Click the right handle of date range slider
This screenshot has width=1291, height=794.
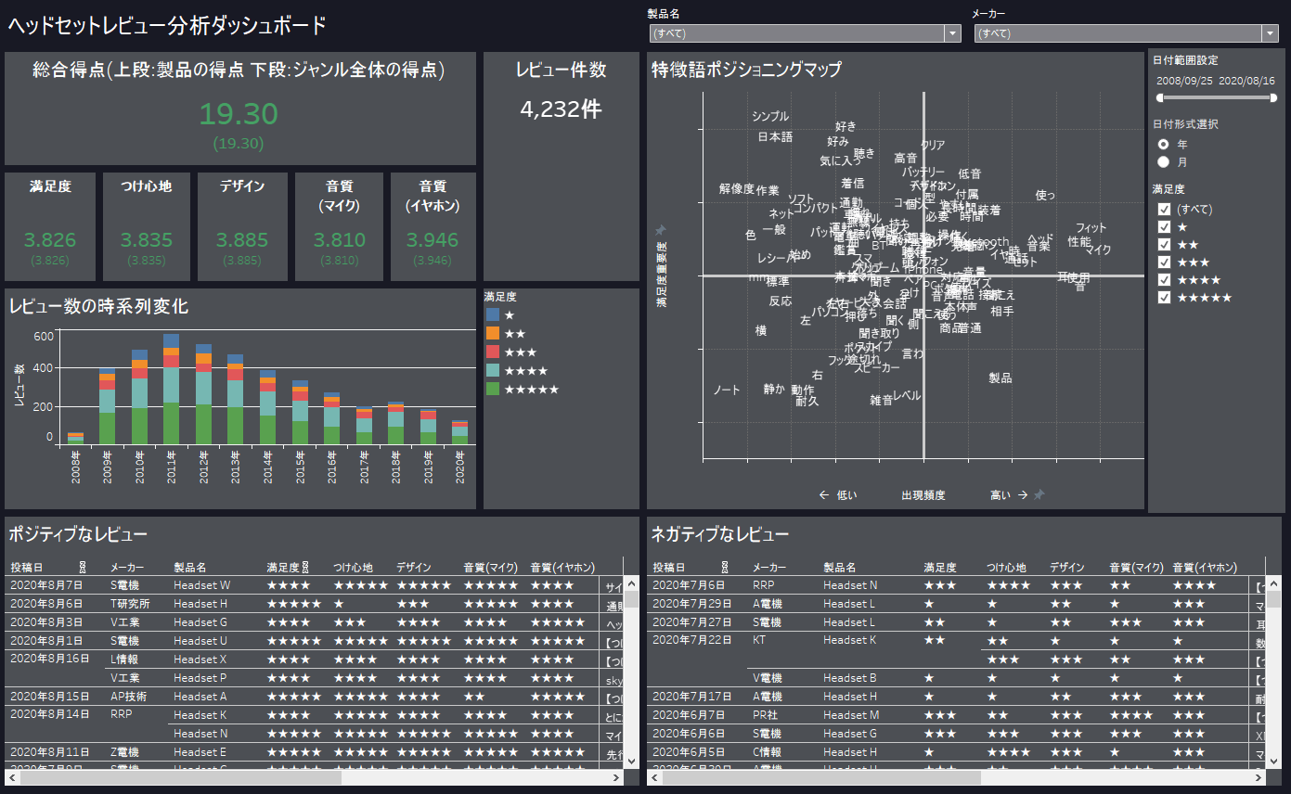pos(1272,96)
